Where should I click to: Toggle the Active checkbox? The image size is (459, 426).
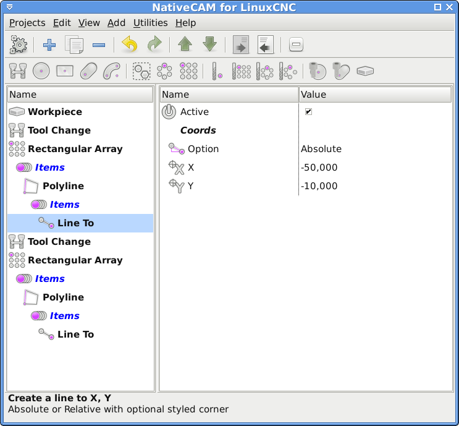coord(308,112)
